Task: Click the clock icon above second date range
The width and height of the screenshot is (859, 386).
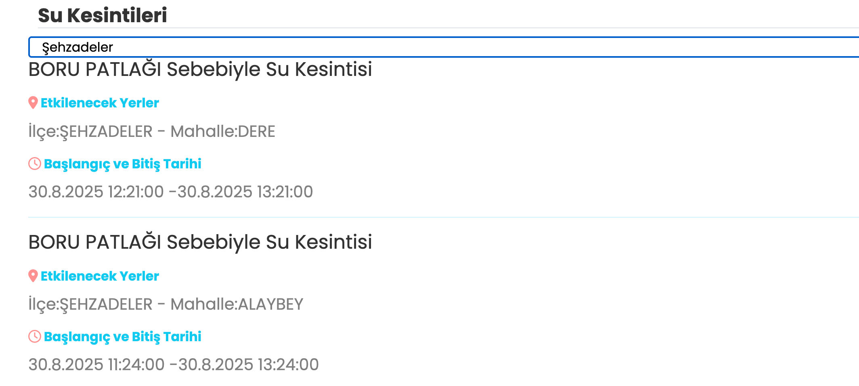Action: click(x=34, y=336)
